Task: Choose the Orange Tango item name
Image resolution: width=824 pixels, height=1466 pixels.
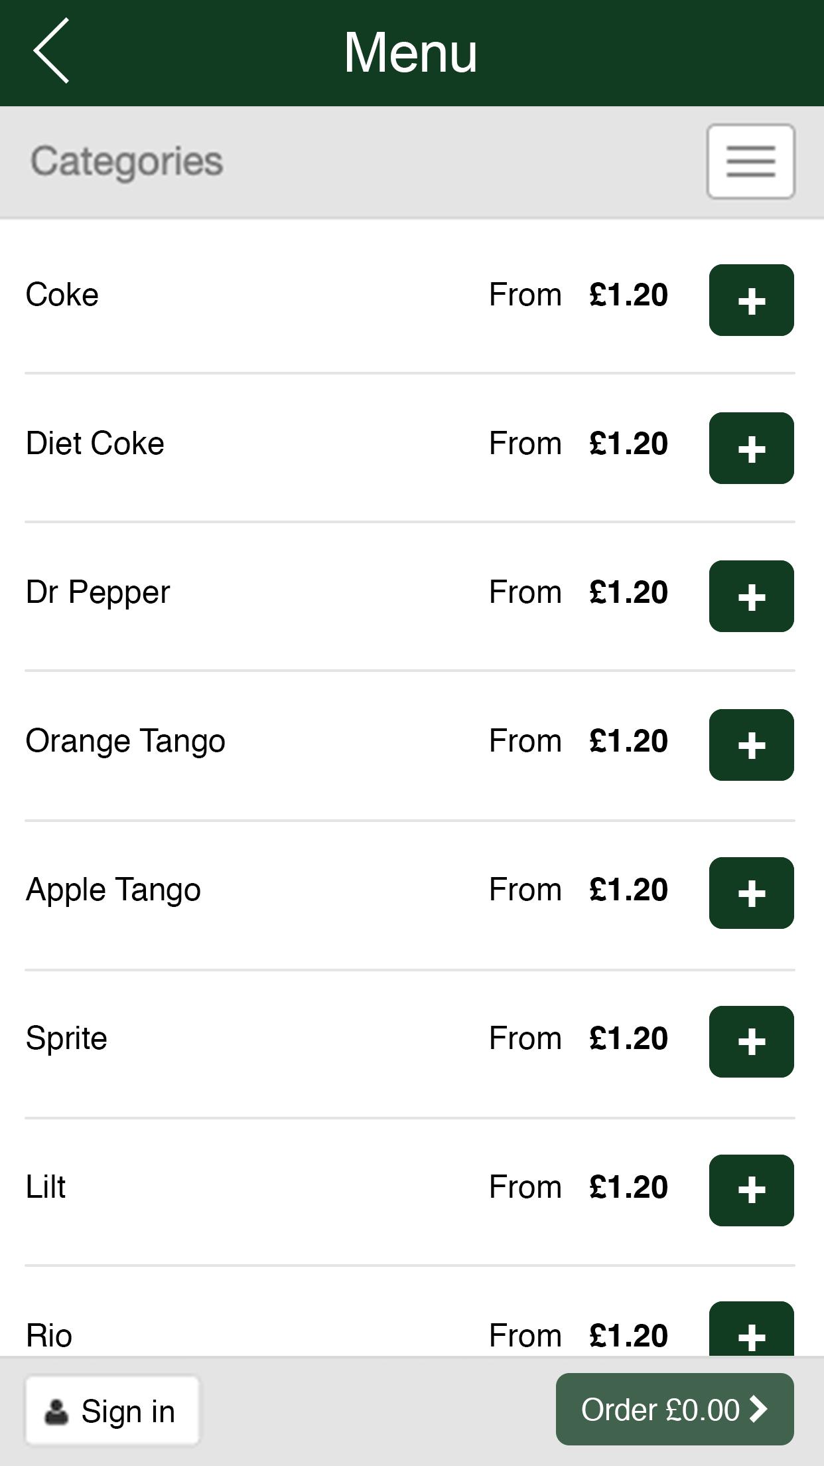Action: [125, 741]
